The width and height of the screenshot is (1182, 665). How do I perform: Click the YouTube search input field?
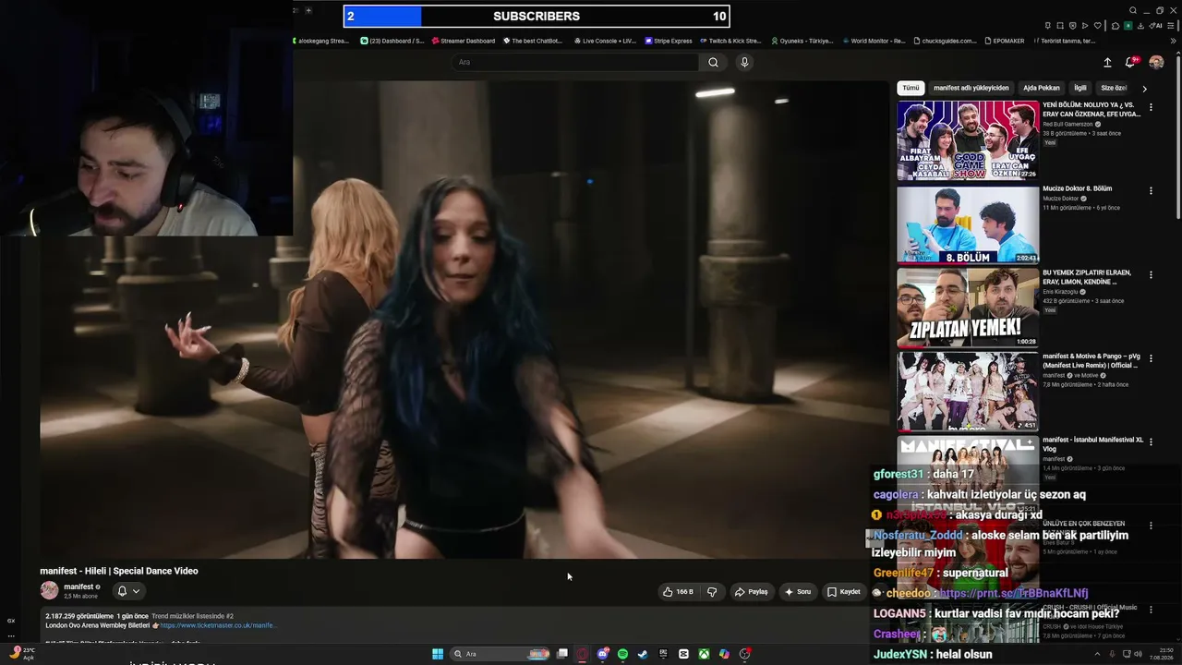(575, 62)
